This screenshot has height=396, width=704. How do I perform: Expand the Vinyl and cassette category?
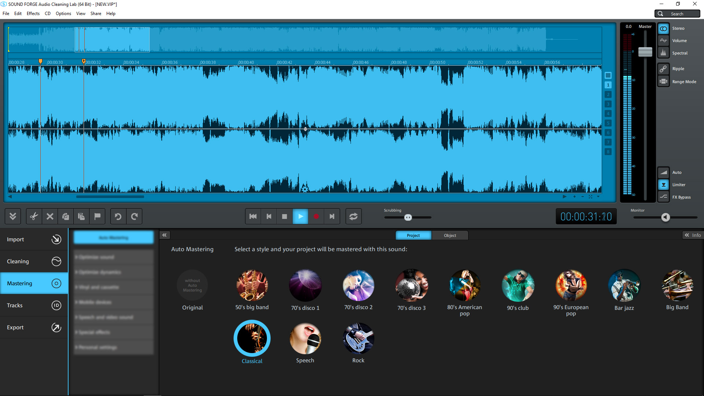pos(113,287)
